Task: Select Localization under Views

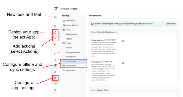Action: coord(71,57)
